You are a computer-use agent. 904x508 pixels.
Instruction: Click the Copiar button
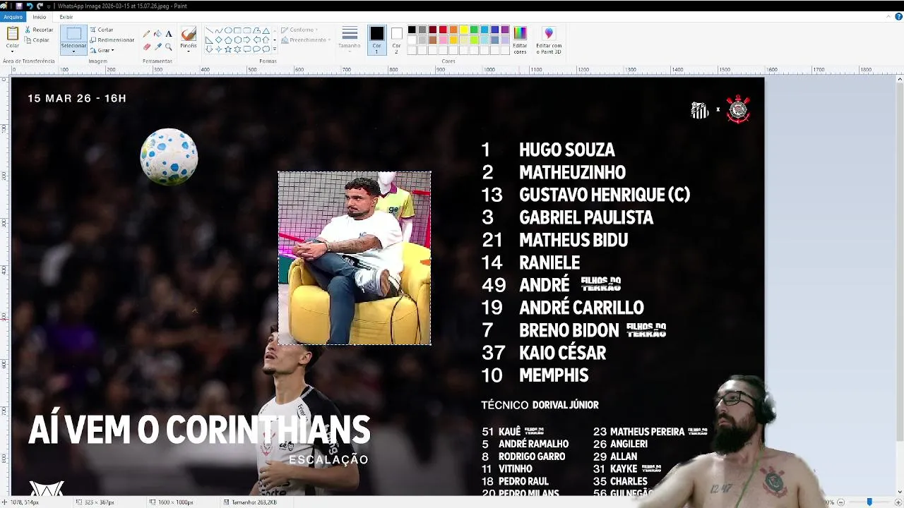[37, 40]
